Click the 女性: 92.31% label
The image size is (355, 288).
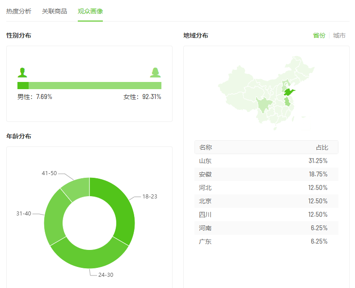point(142,97)
